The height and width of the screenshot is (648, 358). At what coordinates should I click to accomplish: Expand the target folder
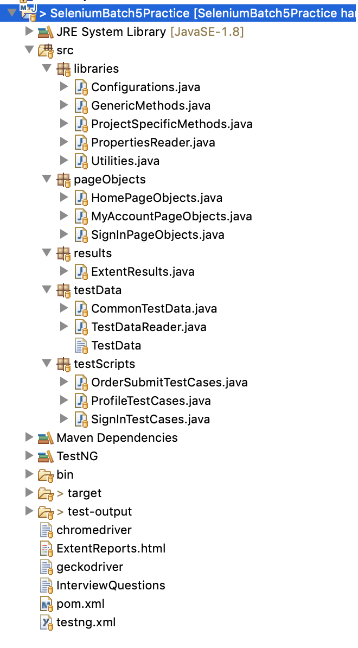(x=29, y=493)
